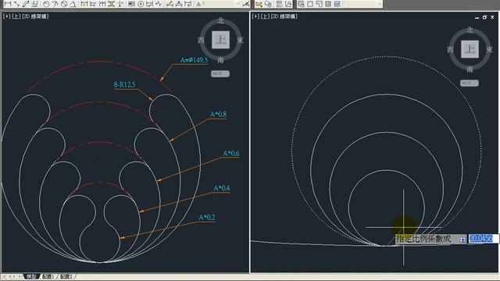The image size is (500, 281).
Task: Switch to the 配置2 layout tab
Action: (66, 276)
